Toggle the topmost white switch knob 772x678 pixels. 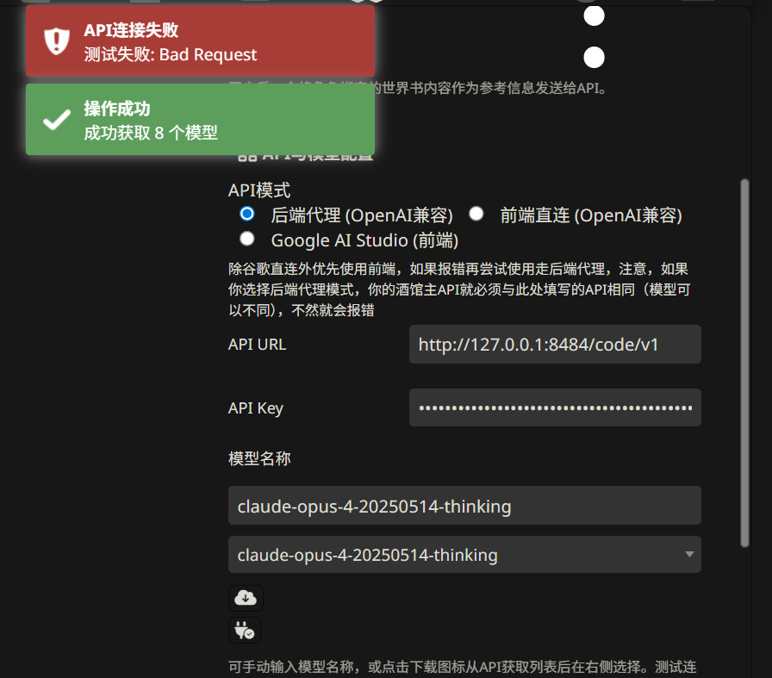coord(594,16)
